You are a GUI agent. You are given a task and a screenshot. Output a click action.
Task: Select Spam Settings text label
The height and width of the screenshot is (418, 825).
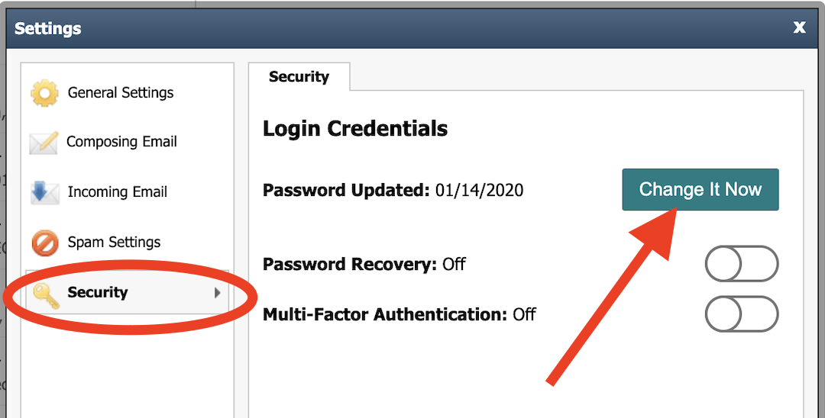tap(114, 242)
